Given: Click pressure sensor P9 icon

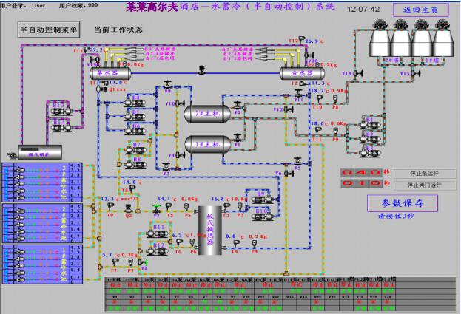Looking at the screenshot, I should 335,131.
